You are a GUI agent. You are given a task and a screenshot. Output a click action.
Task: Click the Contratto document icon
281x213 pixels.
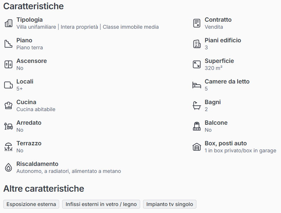197,23
